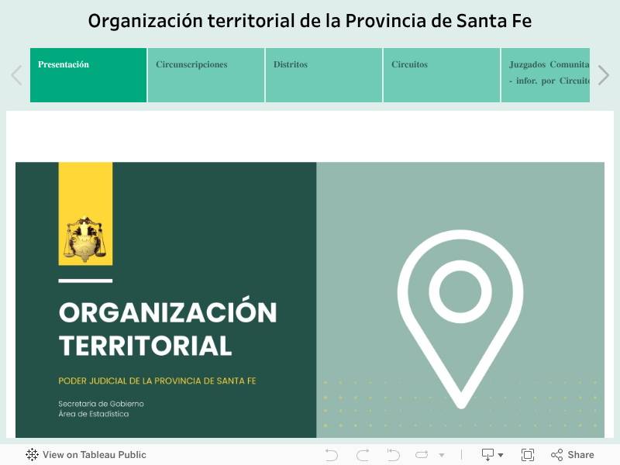
Task: Click the Undo arrow icon
Action: click(x=332, y=455)
